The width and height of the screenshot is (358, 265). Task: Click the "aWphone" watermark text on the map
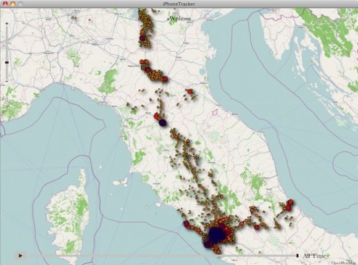[179, 18]
